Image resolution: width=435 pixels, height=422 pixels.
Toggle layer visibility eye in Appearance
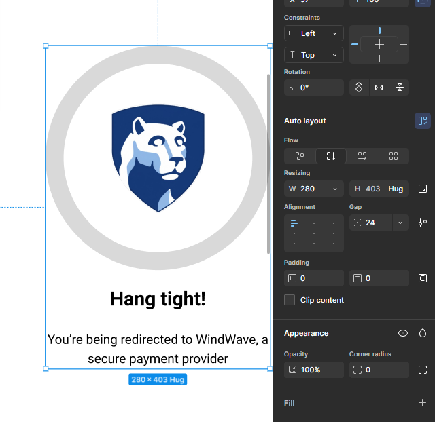pyautogui.click(x=403, y=333)
